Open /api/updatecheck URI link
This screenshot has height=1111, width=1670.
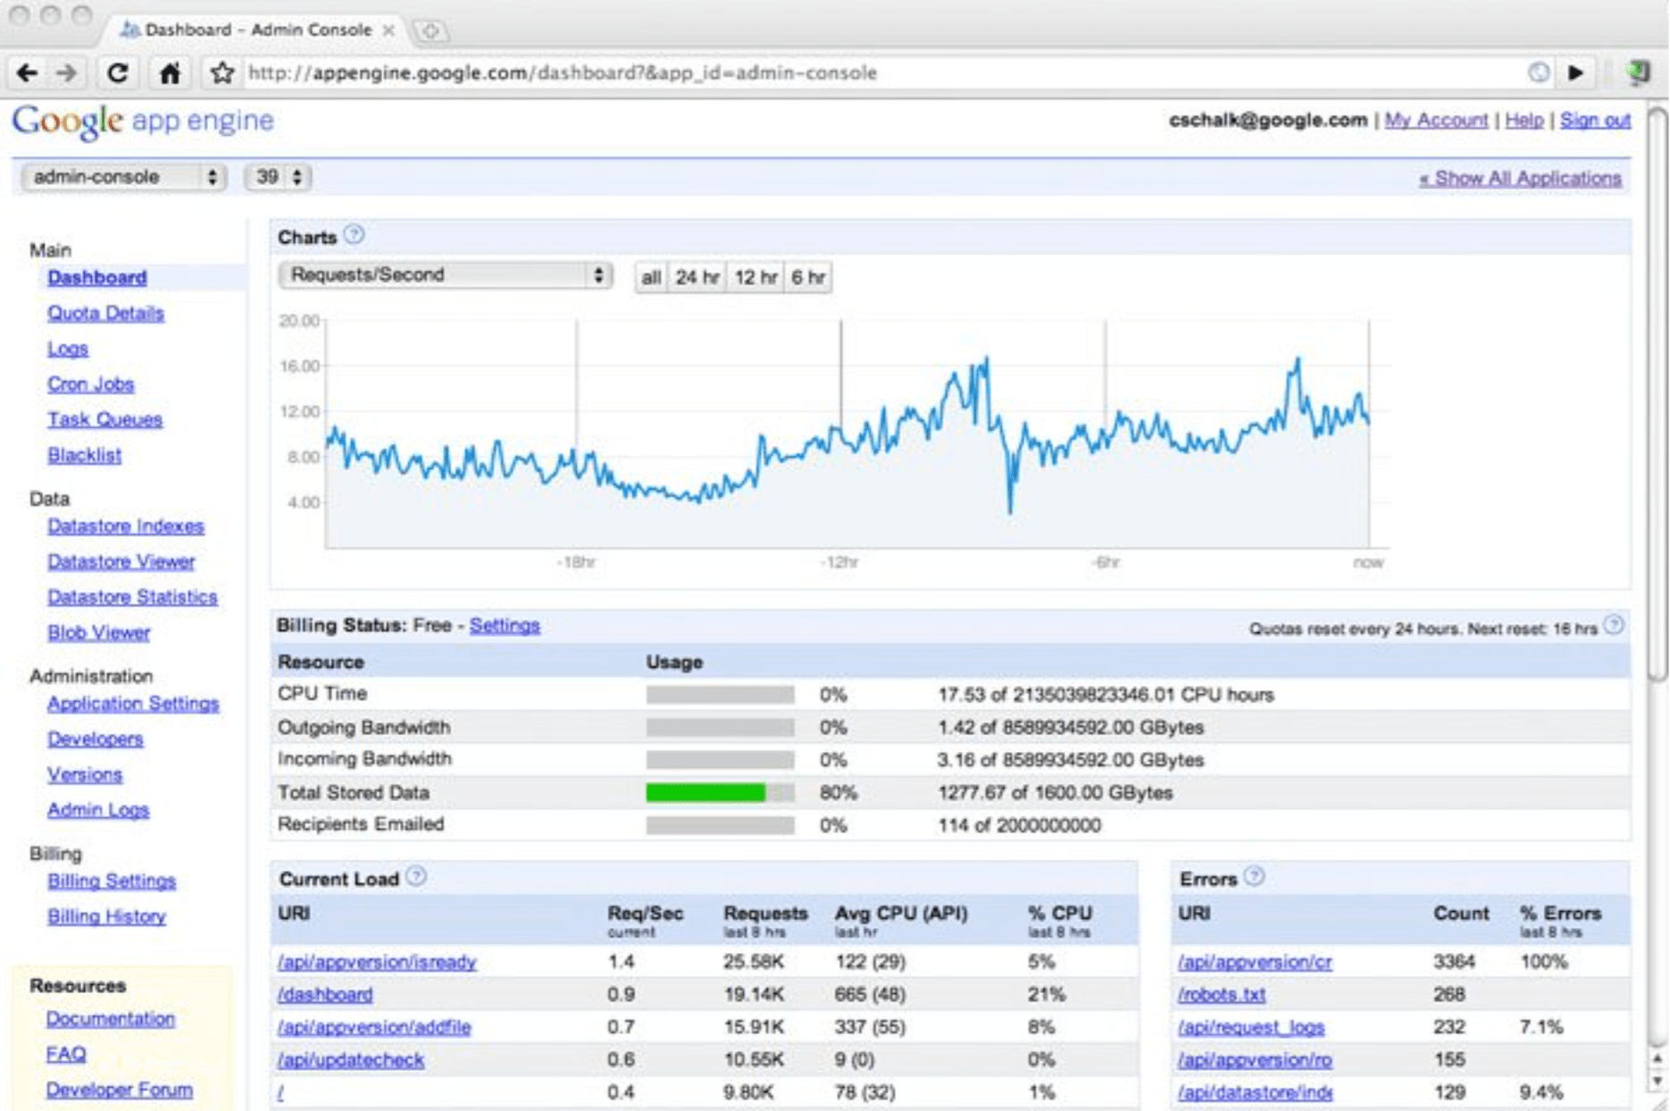click(351, 1060)
